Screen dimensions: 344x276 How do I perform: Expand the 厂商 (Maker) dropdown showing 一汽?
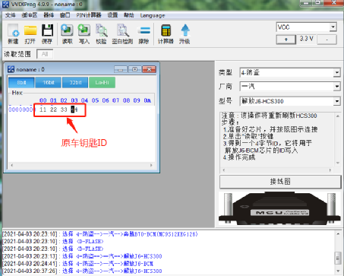(x=337, y=87)
